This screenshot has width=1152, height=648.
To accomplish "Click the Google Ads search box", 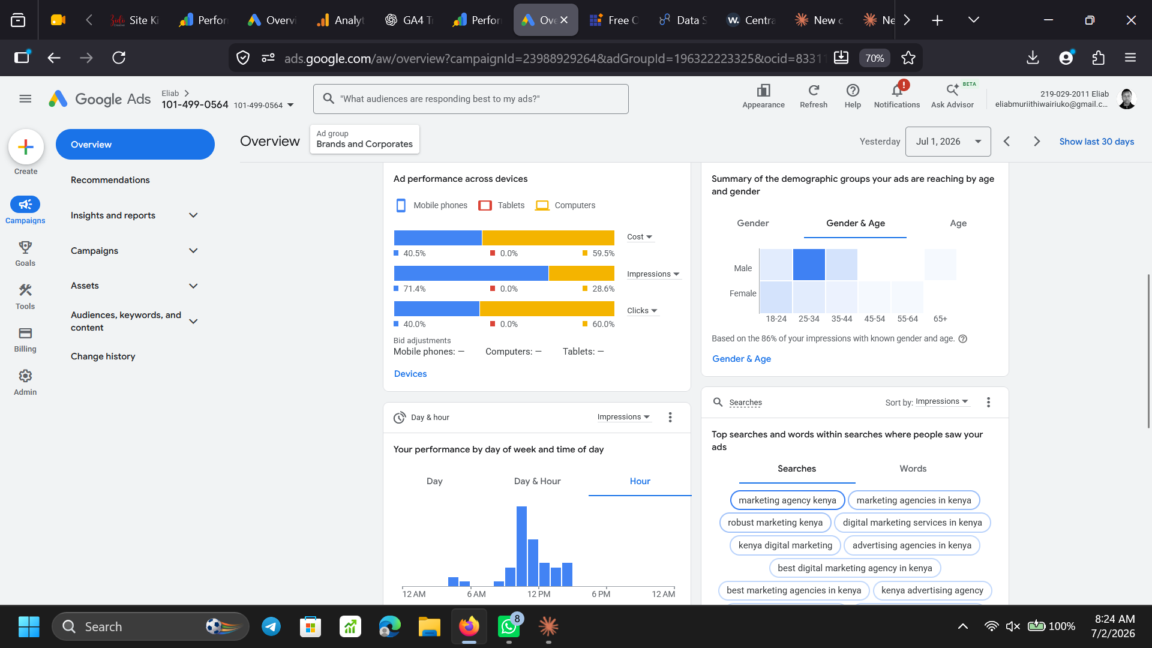I will 471,99.
